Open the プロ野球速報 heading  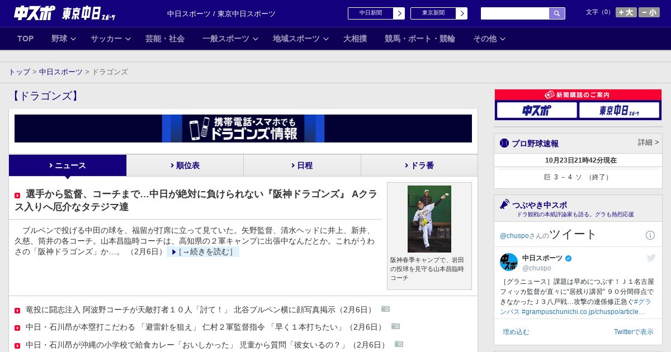click(535, 144)
